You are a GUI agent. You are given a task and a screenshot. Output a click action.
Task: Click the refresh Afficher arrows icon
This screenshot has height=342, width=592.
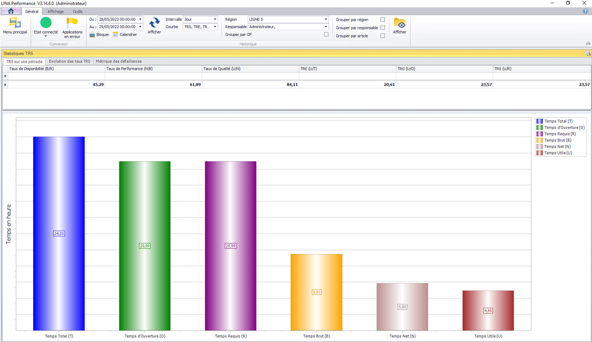pos(154,23)
